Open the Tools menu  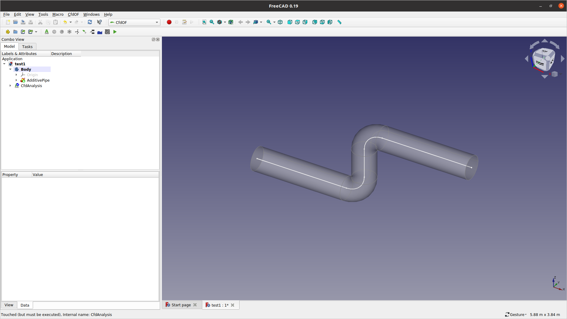[43, 14]
